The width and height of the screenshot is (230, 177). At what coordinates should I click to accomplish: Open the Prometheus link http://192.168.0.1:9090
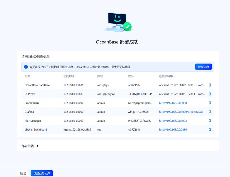pyautogui.click(x=173, y=103)
